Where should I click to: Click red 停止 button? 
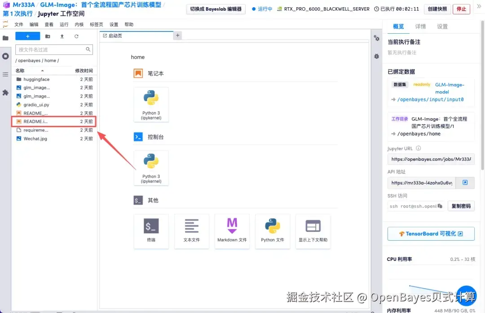pos(462,9)
